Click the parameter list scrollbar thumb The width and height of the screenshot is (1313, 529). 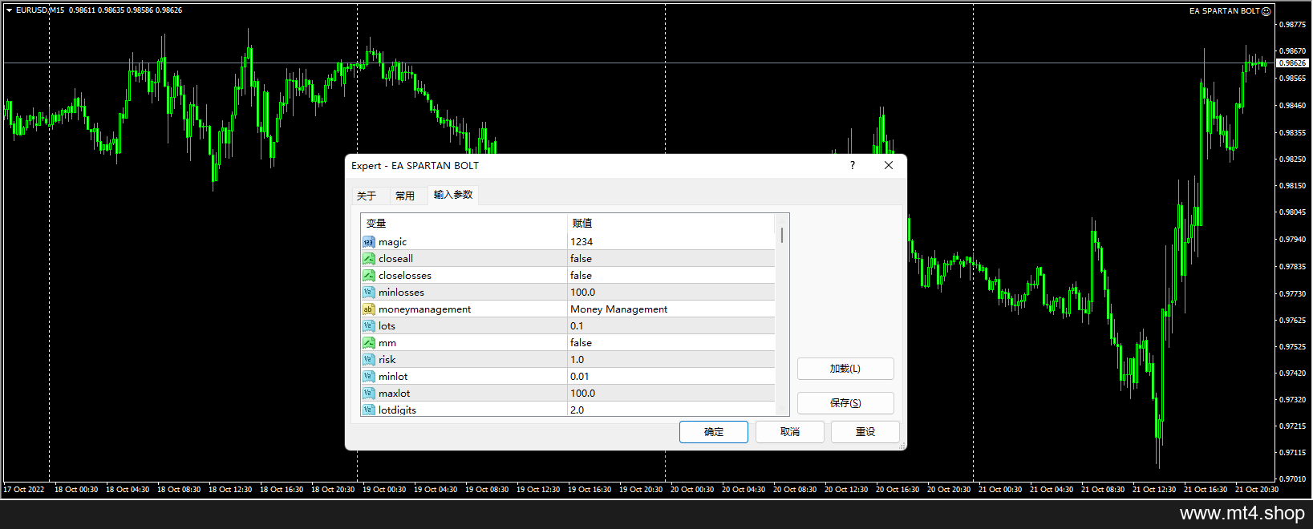pos(782,235)
